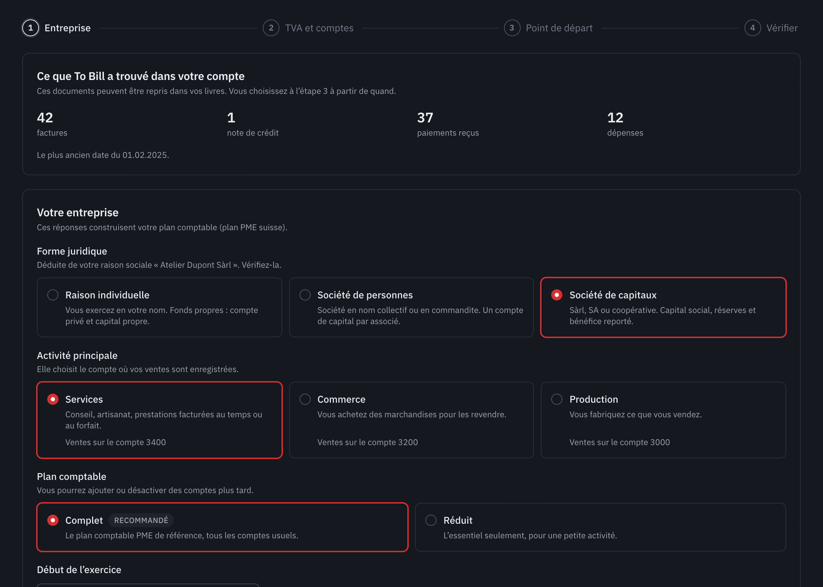Screen dimensions: 823x587
Task: Choose Production as main activity
Action: pyautogui.click(x=663, y=420)
